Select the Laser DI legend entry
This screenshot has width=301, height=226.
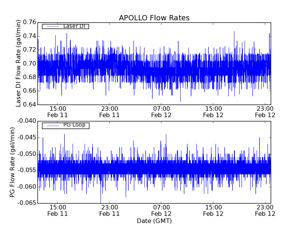pyautogui.click(x=74, y=26)
